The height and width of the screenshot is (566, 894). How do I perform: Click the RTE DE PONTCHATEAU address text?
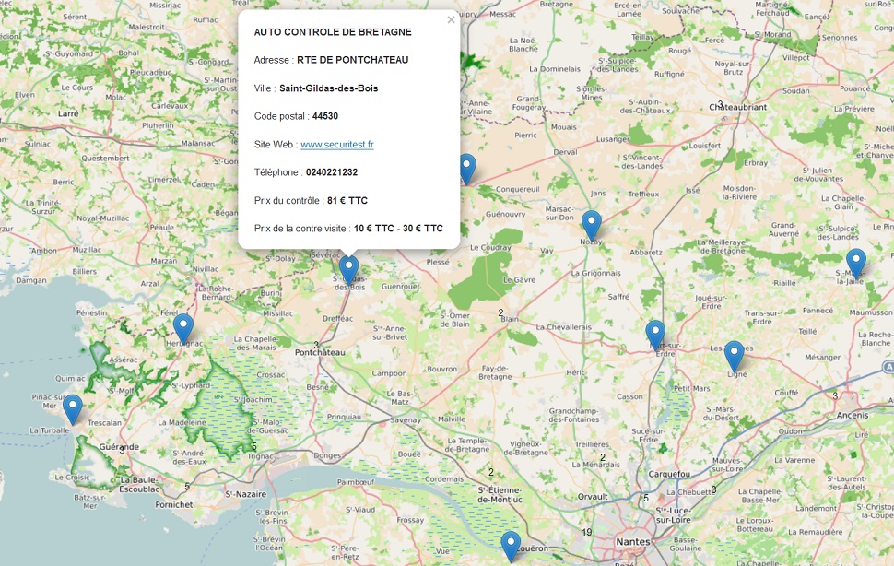click(352, 60)
